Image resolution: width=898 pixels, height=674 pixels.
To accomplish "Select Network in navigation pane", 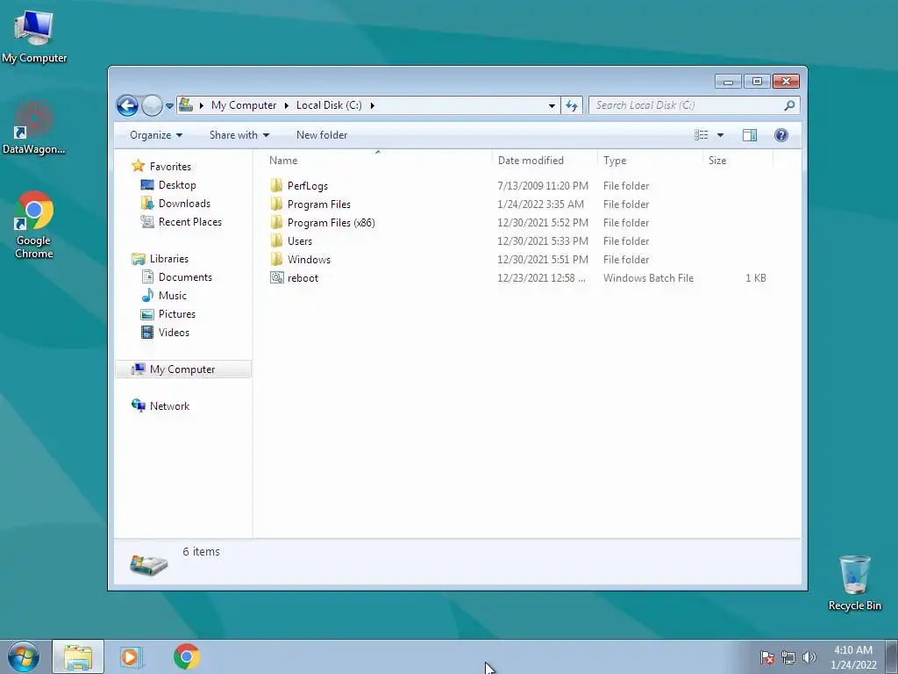I will [x=169, y=405].
